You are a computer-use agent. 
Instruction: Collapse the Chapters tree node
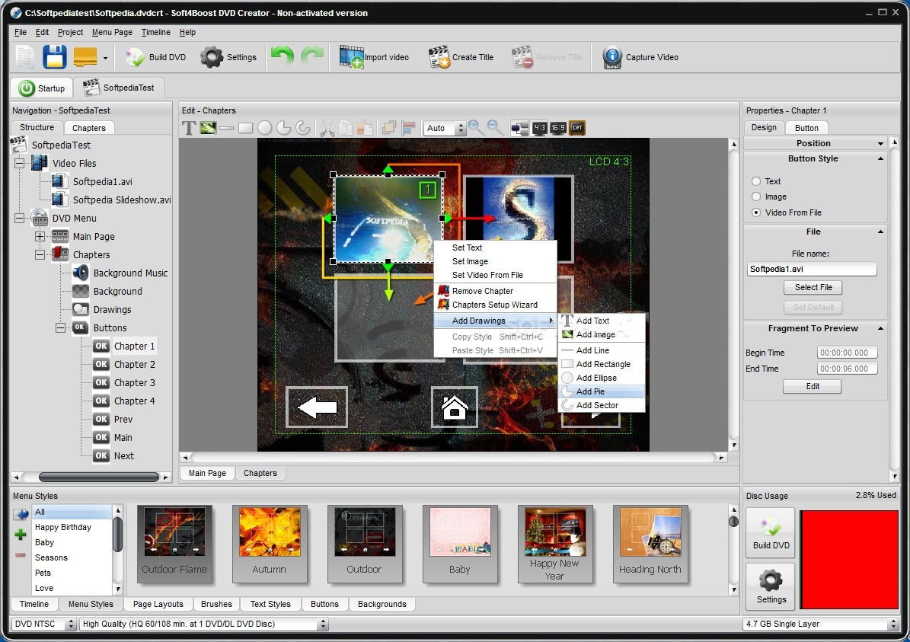pyautogui.click(x=40, y=255)
